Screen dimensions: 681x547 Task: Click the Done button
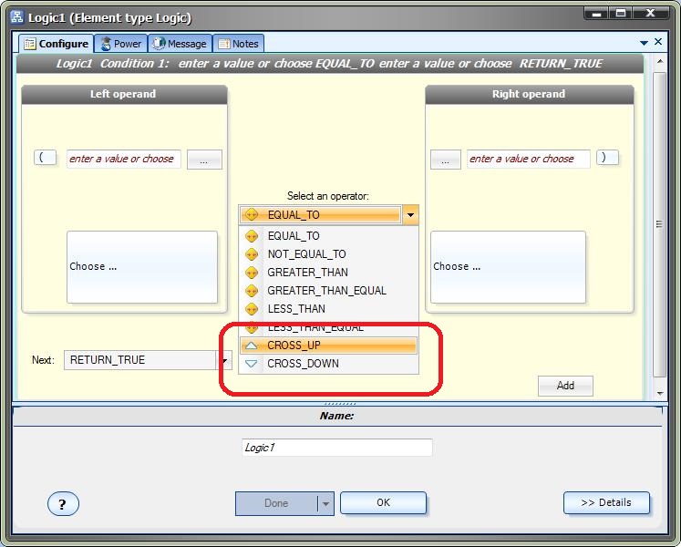(276, 503)
